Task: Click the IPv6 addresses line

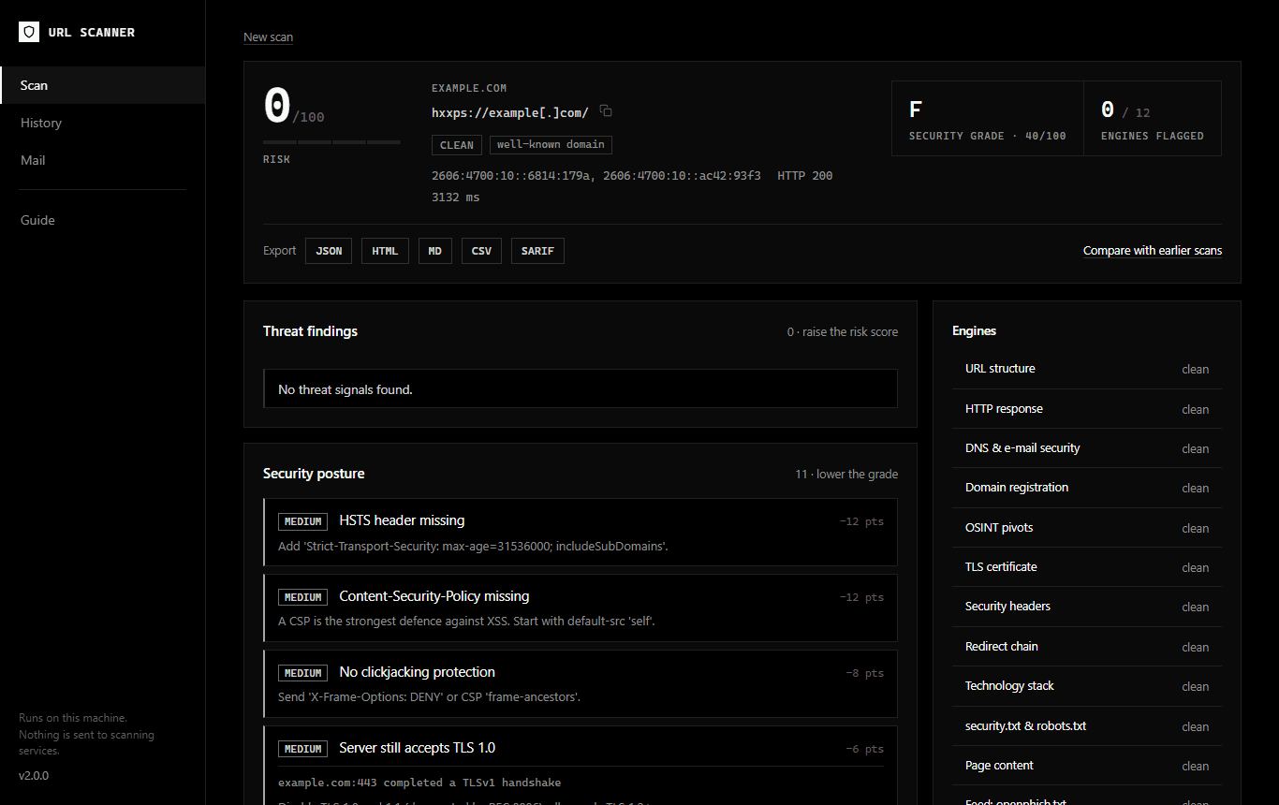Action: tap(596, 176)
